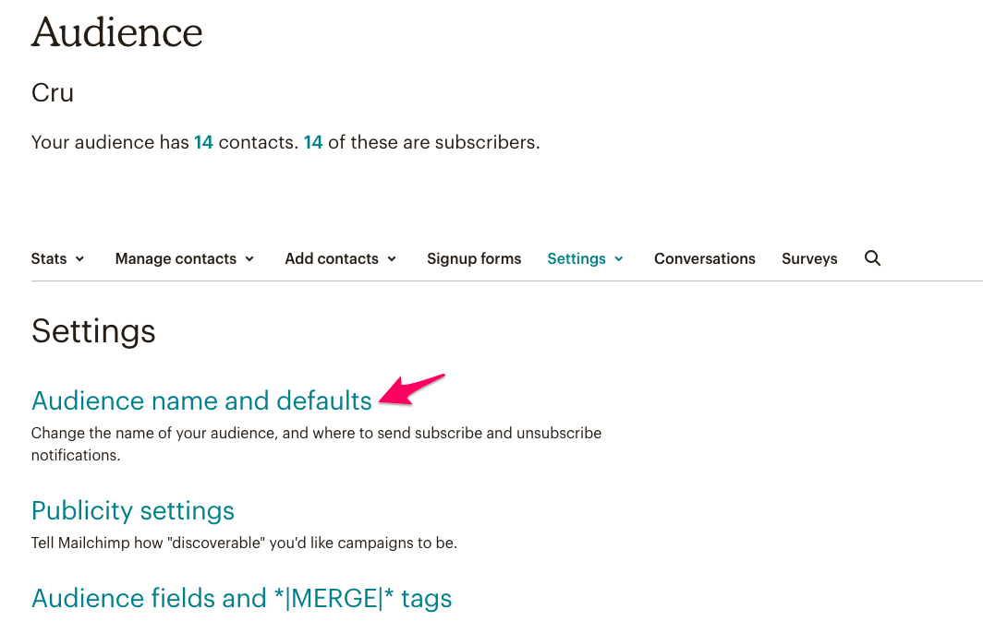Expand the Stats dropdown chevron

click(x=79, y=259)
